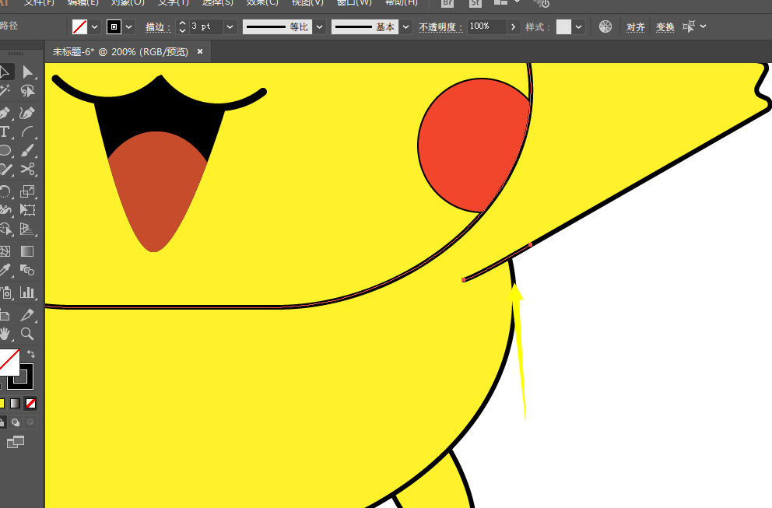This screenshot has width=772, height=508.
Task: Select the Slice tool
Action: (27, 315)
